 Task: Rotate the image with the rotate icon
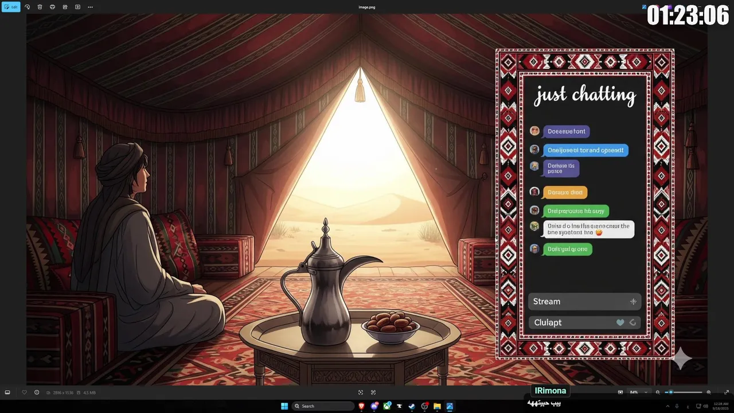(27, 7)
